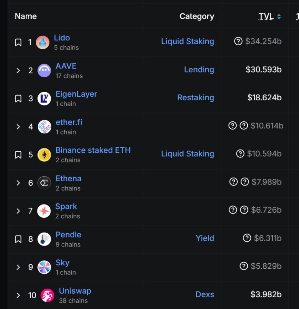Click the EigenLayer logo icon

click(x=44, y=98)
